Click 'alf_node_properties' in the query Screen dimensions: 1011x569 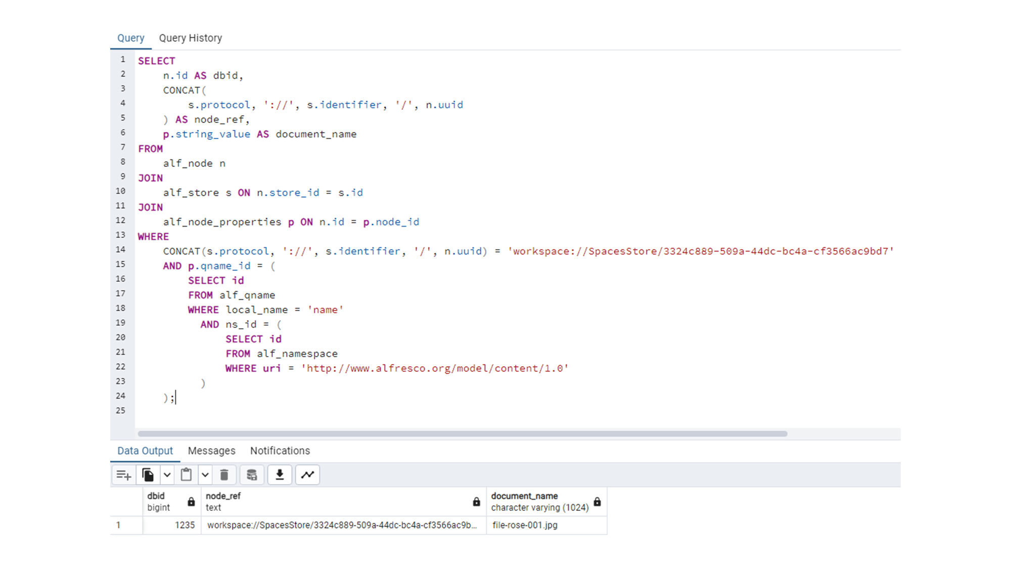pos(222,222)
